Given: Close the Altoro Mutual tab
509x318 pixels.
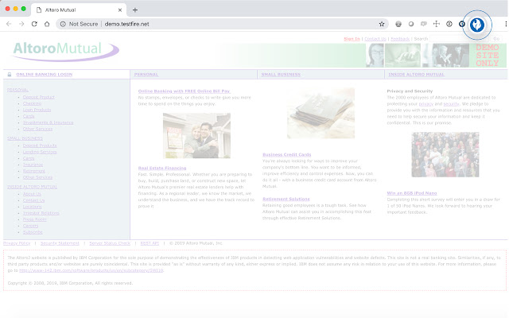Looking at the screenshot, I should [x=120, y=10].
